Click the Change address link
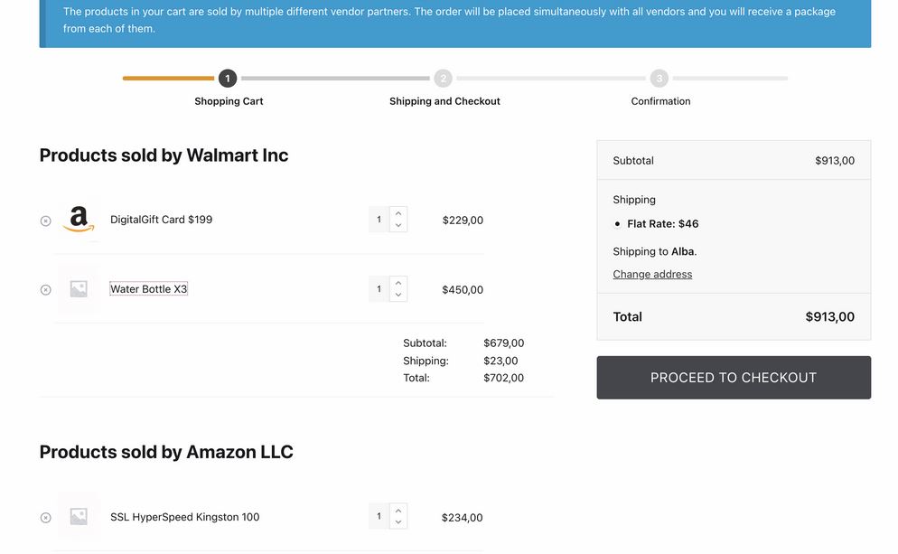This screenshot has width=898, height=554. 652,275
